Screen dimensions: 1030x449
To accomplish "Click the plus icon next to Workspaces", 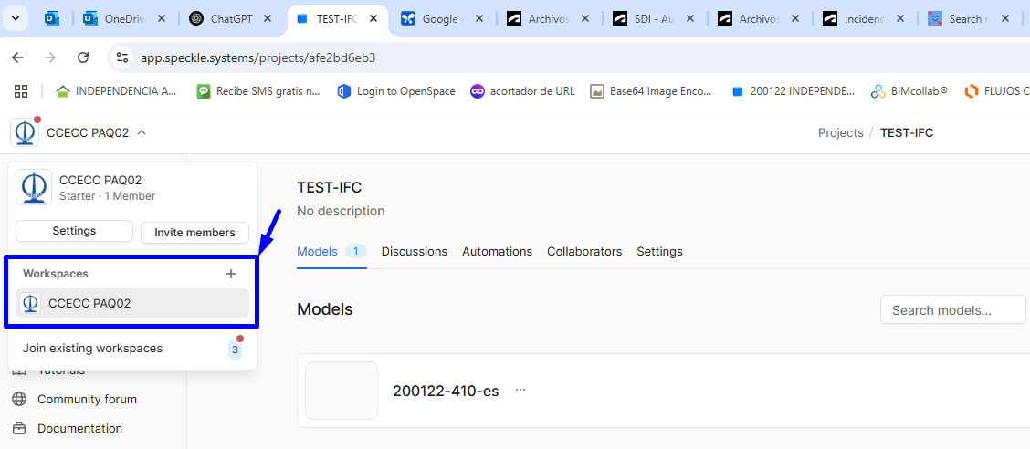I will click(x=231, y=274).
